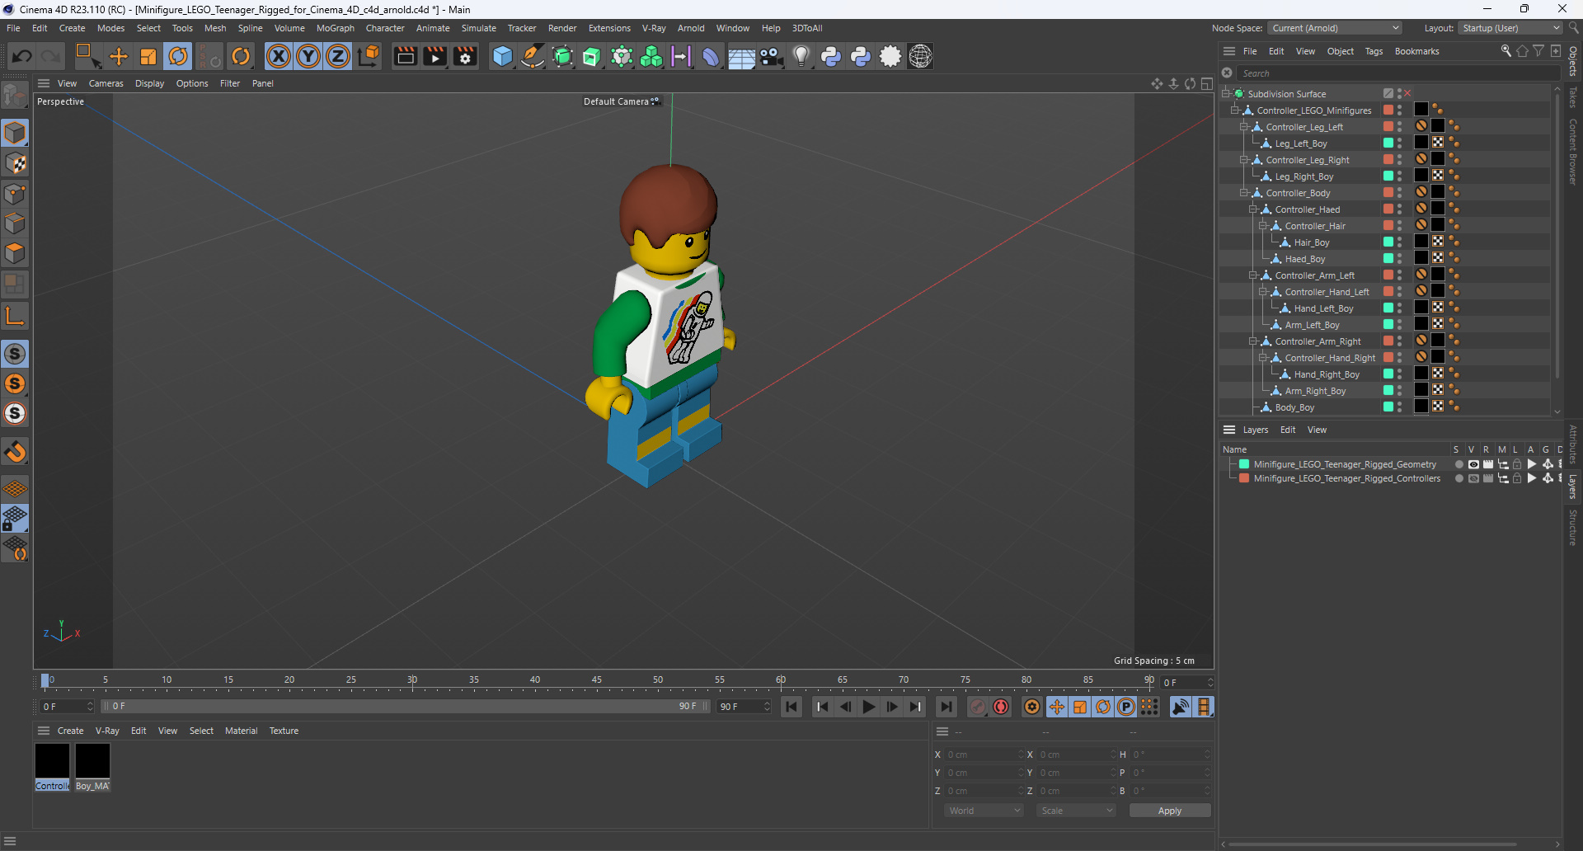
Task: Collapse Controller_LEGO_Minifigures tree node
Action: click(1234, 110)
